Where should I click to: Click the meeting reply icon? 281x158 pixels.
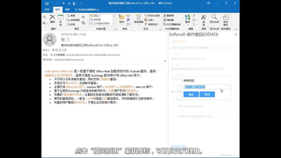83,17
